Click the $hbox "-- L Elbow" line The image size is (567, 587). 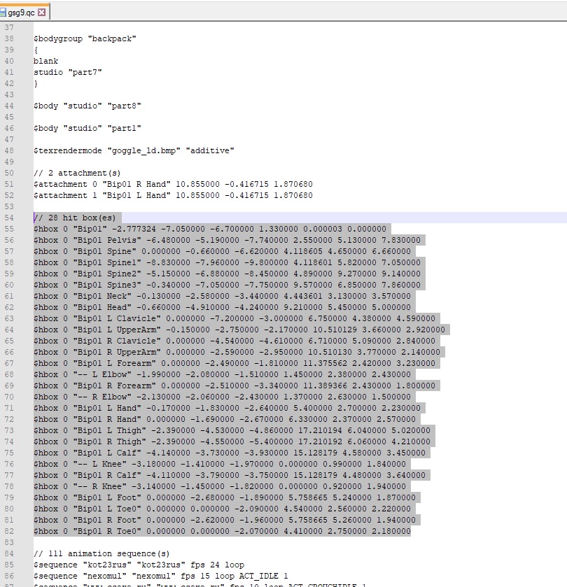[223, 374]
